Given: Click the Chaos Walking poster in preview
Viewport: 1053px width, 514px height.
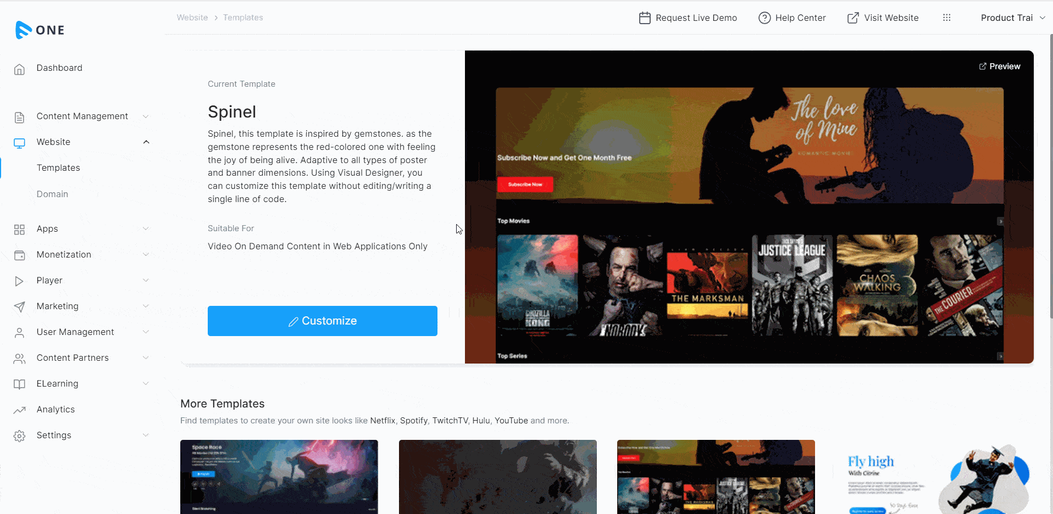Looking at the screenshot, I should pos(877,285).
